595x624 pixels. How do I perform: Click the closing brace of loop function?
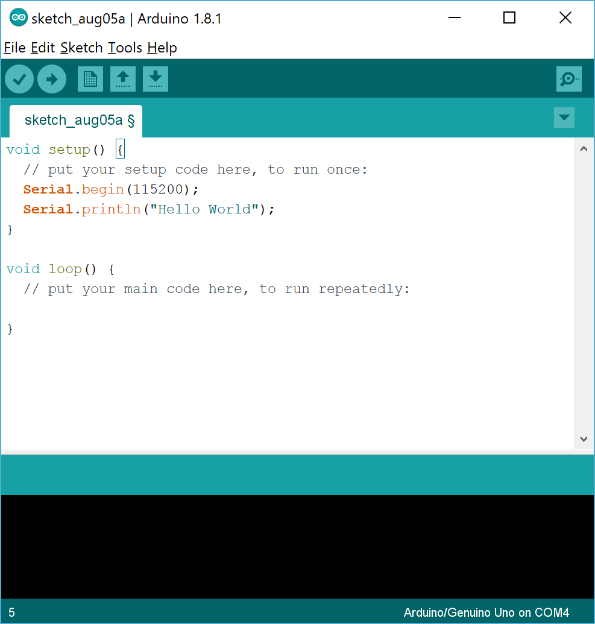click(10, 329)
